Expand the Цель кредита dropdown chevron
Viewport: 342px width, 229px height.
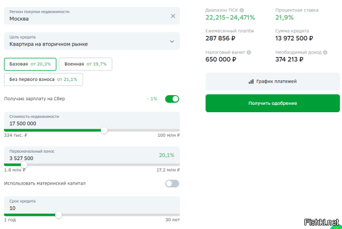point(172,42)
